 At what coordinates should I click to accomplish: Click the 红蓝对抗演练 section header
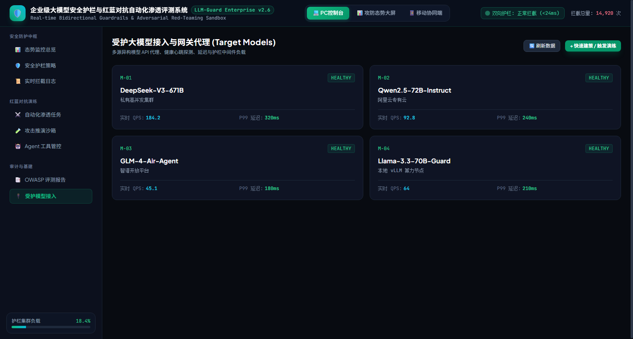(x=23, y=101)
